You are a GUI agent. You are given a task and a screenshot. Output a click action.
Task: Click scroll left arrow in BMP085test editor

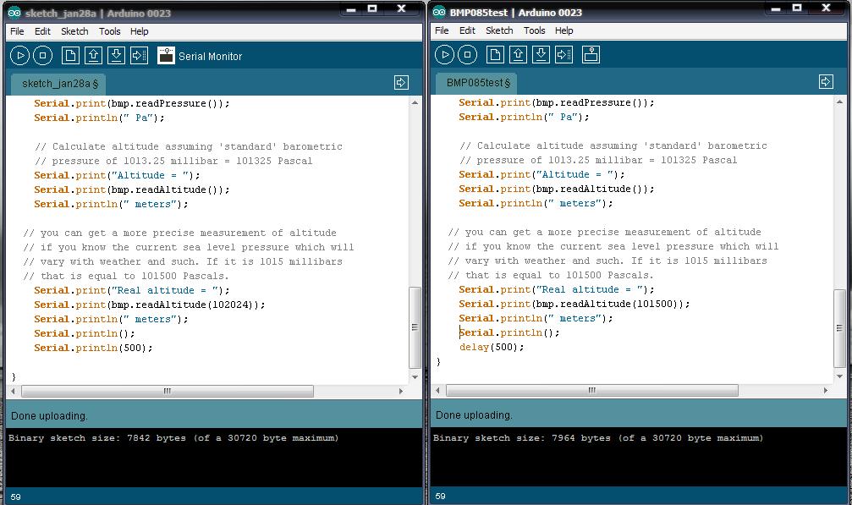click(x=437, y=390)
